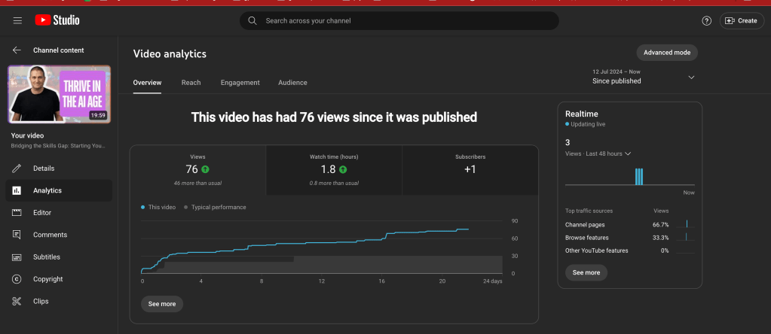Viewport: 771px width, 334px height.
Task: Switch to the Reach tab
Action: click(x=191, y=83)
